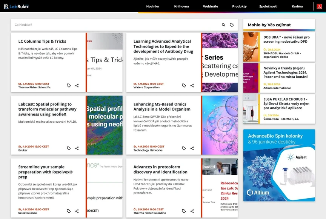Open the Společnosti menu
The width and height of the screenshot is (326, 219).
pyautogui.click(x=268, y=6)
